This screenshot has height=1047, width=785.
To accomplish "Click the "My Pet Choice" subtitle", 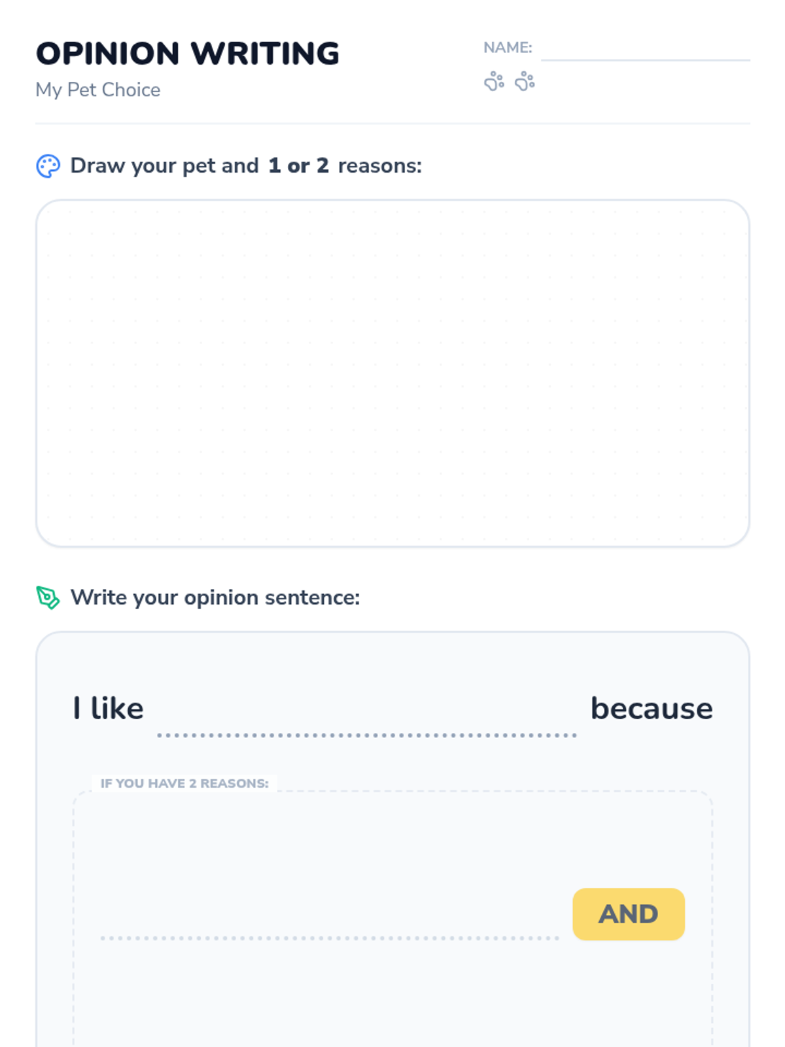I will tap(98, 90).
